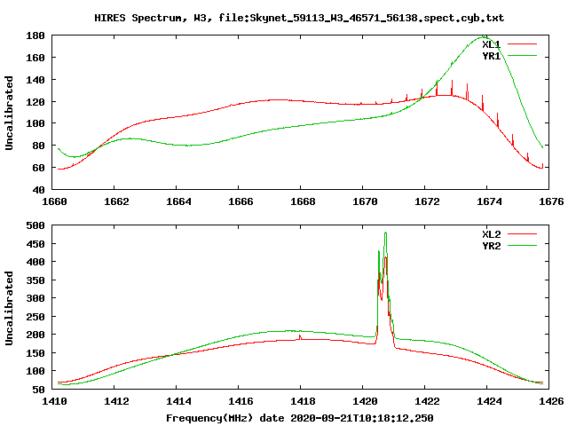Click the 80 y-axis tick label

38,146
